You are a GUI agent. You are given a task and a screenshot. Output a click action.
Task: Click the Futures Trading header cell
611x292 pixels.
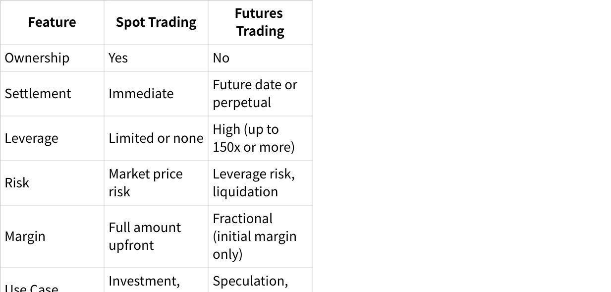click(x=260, y=22)
